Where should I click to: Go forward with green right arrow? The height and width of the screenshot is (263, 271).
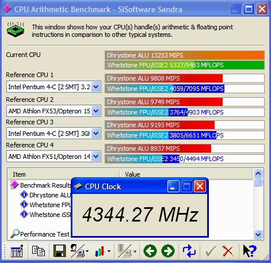[x=168, y=251]
